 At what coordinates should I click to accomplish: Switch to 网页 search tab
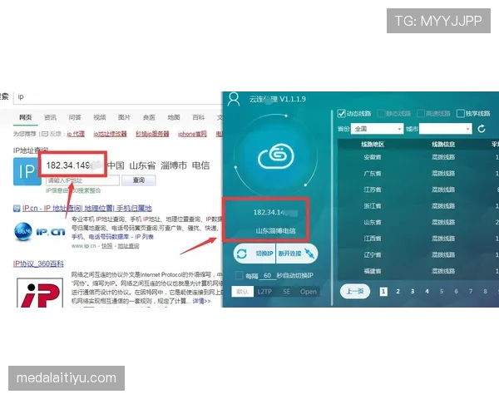point(26,117)
